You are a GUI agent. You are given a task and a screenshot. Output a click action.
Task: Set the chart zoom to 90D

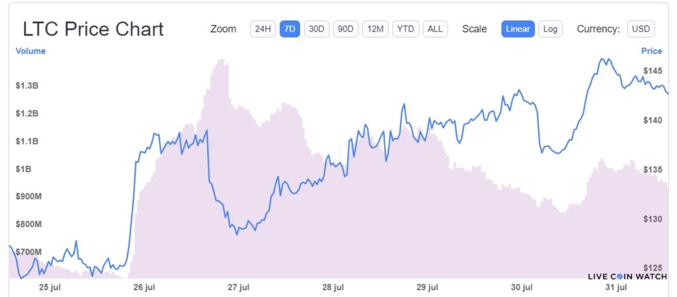(x=346, y=29)
